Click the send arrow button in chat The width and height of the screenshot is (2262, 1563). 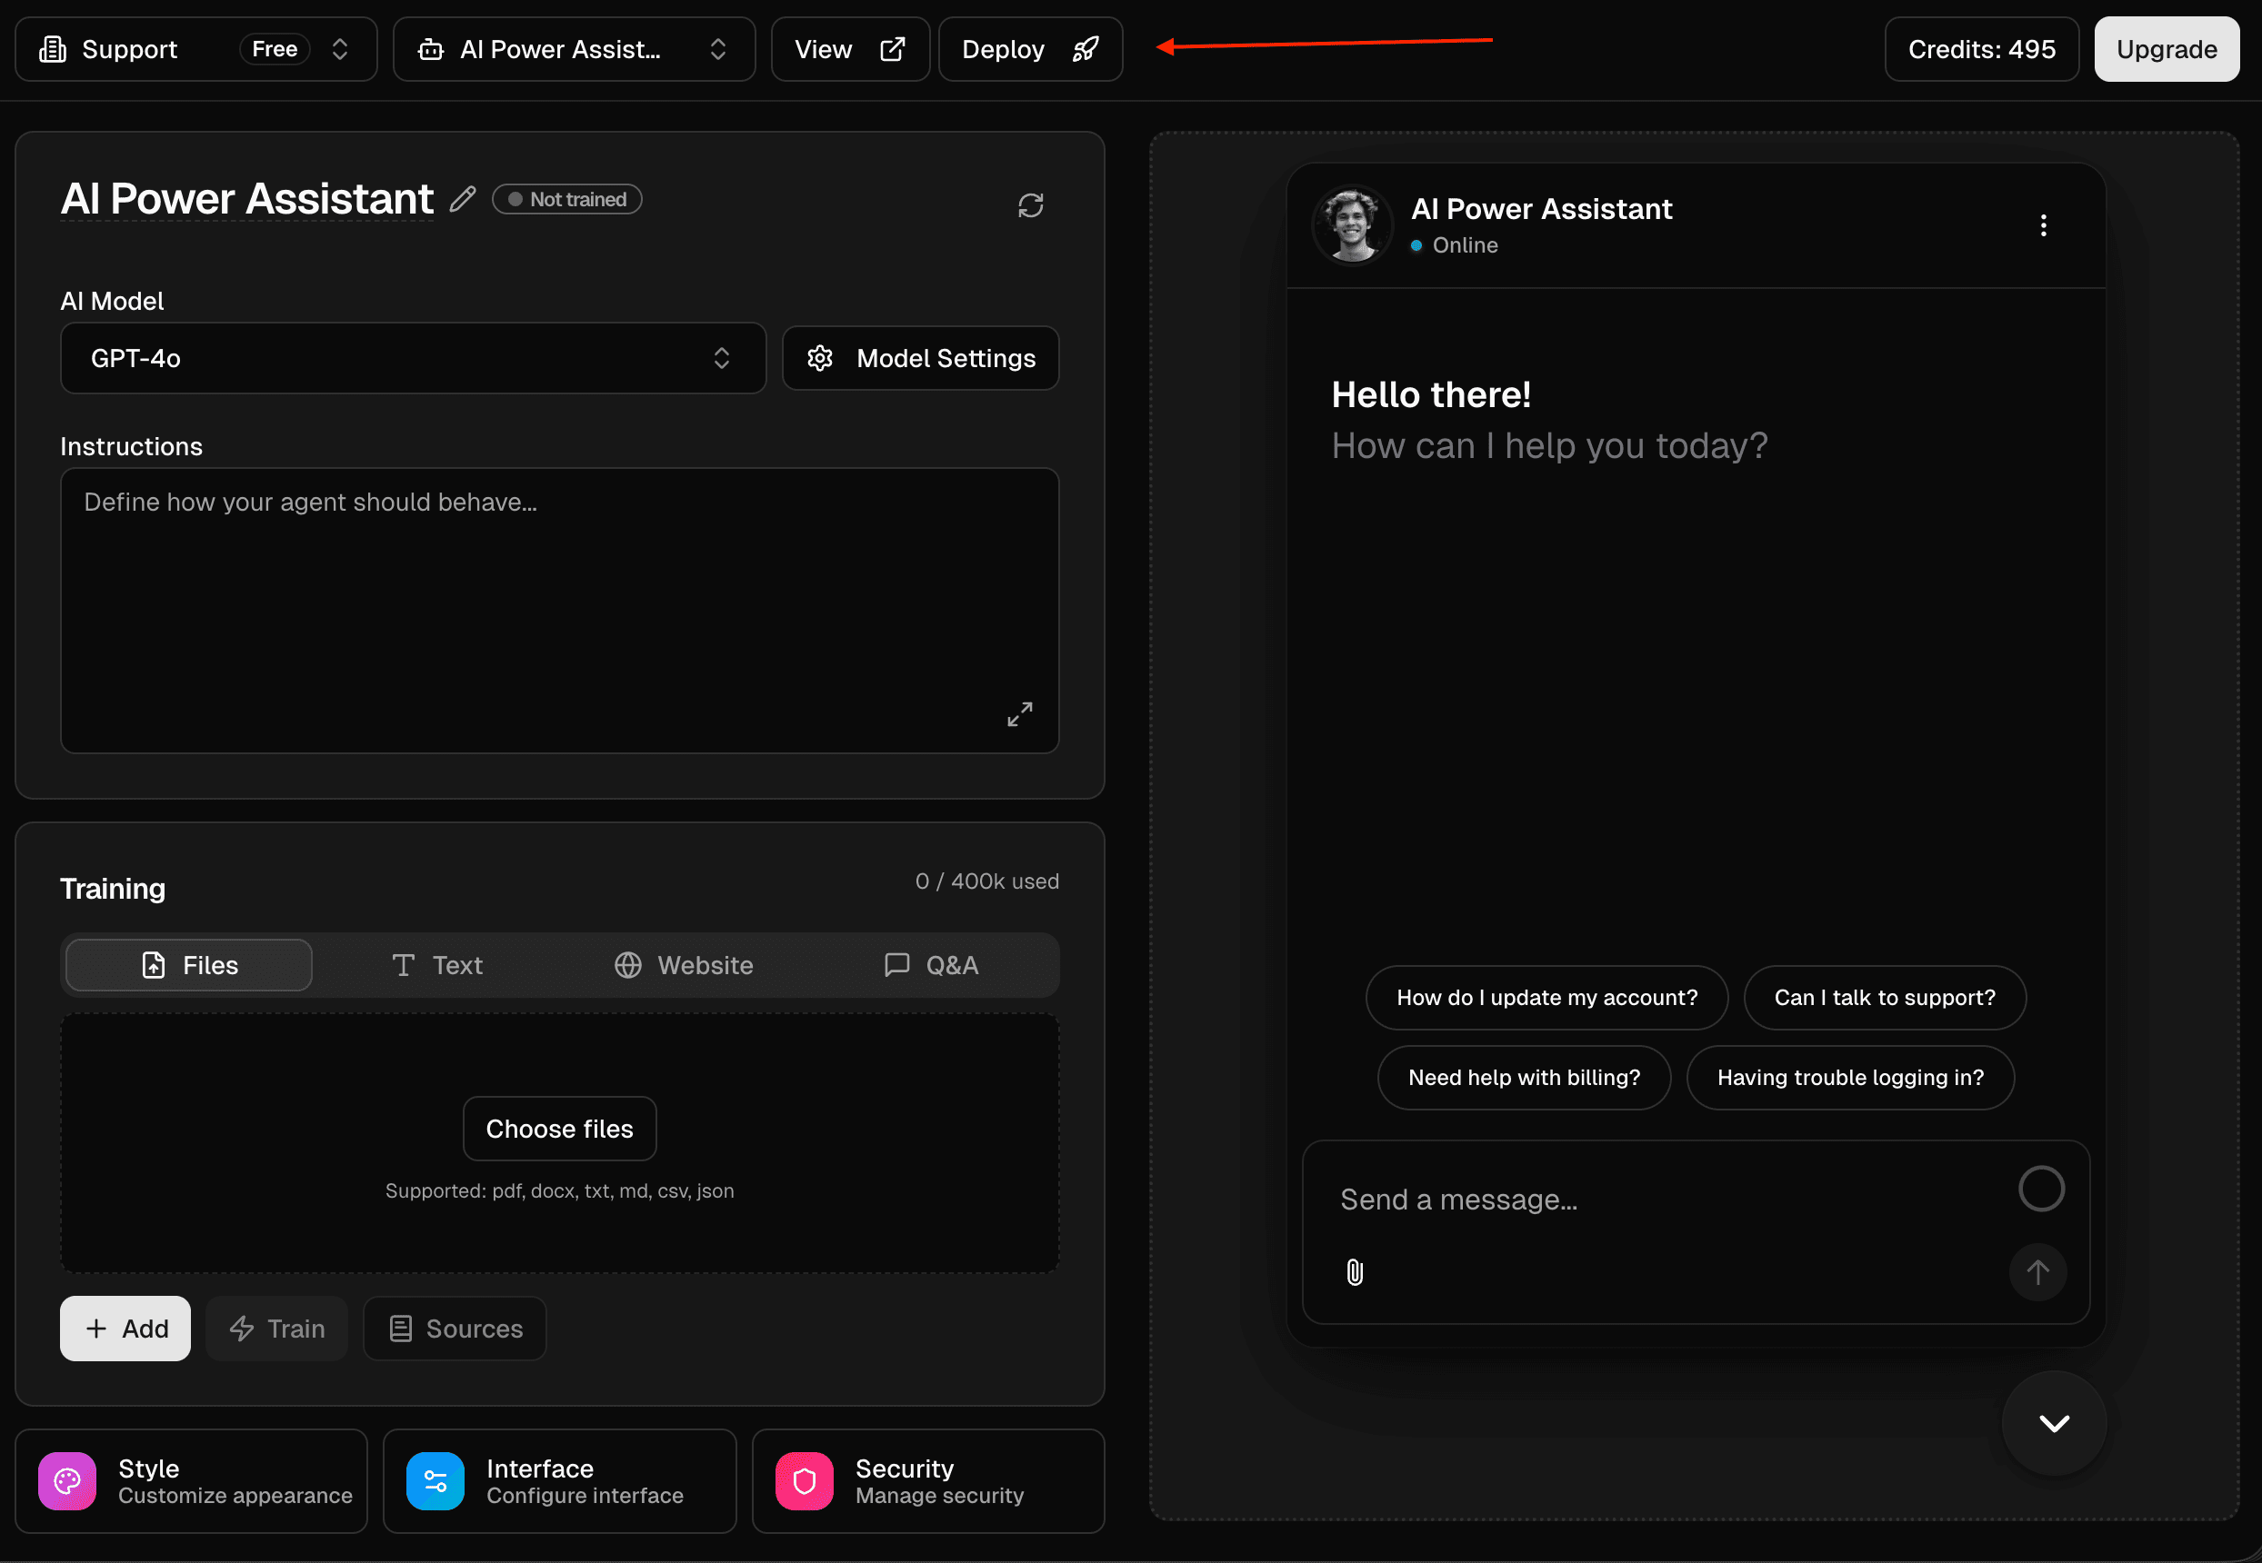pyautogui.click(x=2037, y=1272)
